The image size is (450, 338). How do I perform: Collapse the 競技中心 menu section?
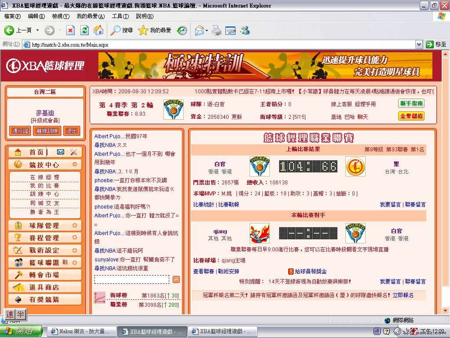click(x=75, y=165)
